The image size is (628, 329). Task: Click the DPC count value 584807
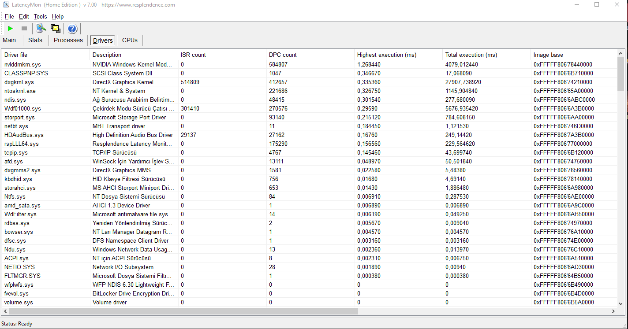click(x=278, y=64)
